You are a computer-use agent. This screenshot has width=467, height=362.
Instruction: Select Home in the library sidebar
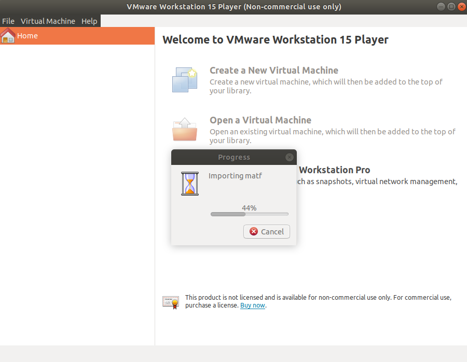pos(77,36)
